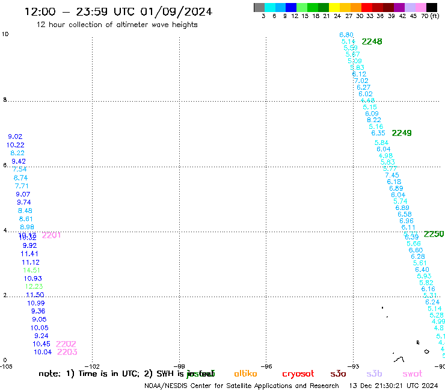Viewport: 445px width, 391px height.
Task: Click the bright red swatch in the legend
Action: coord(367,7)
